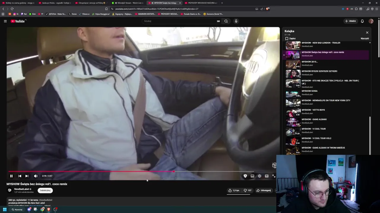Screen dimensions: 380x213
Task: Play GANG ALBANII W TWOIM MIEŚCIE
Action: pyautogui.click(x=326, y=150)
